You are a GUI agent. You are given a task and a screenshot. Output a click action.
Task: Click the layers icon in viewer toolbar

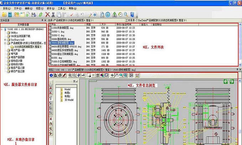tap(98, 75)
